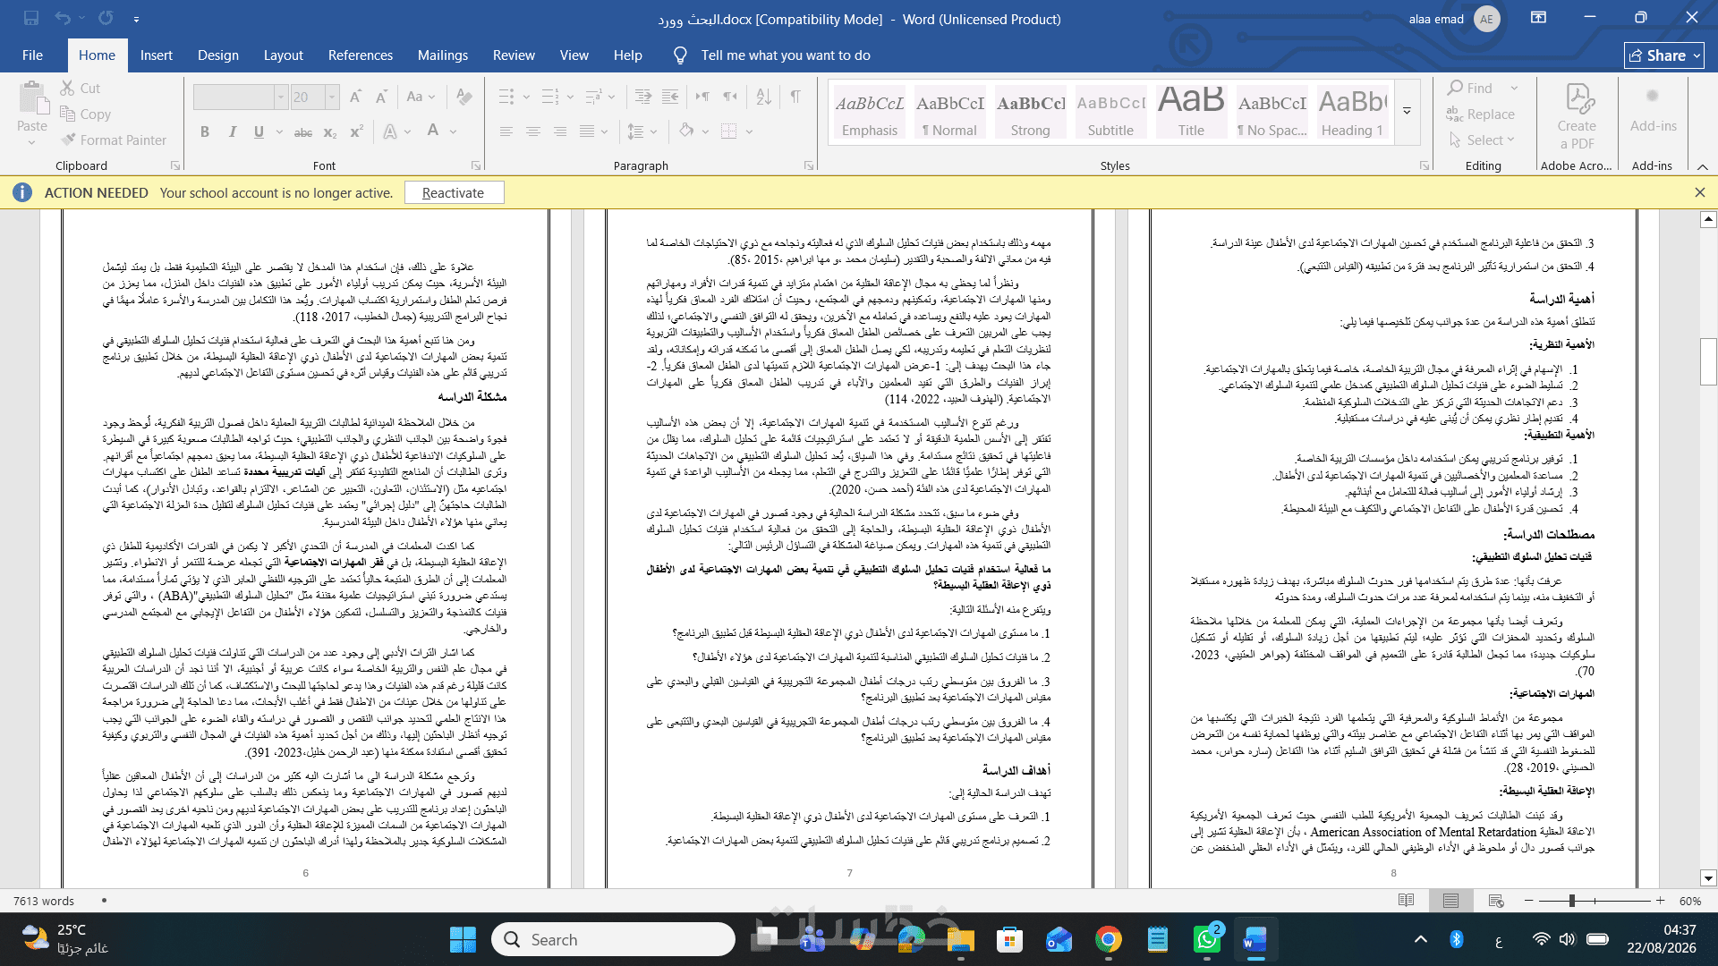Open Google Chrome from the taskbar
Screen dimensions: 1718x966
[1108, 939]
